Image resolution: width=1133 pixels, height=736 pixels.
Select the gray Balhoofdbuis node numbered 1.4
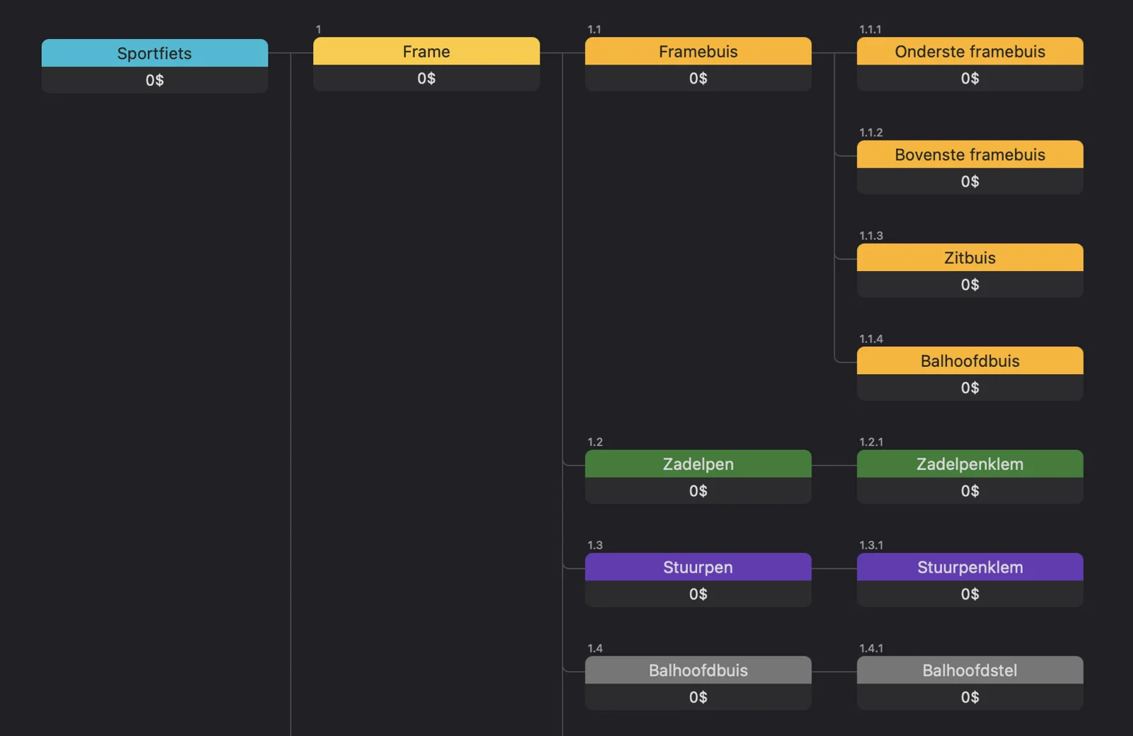(698, 670)
